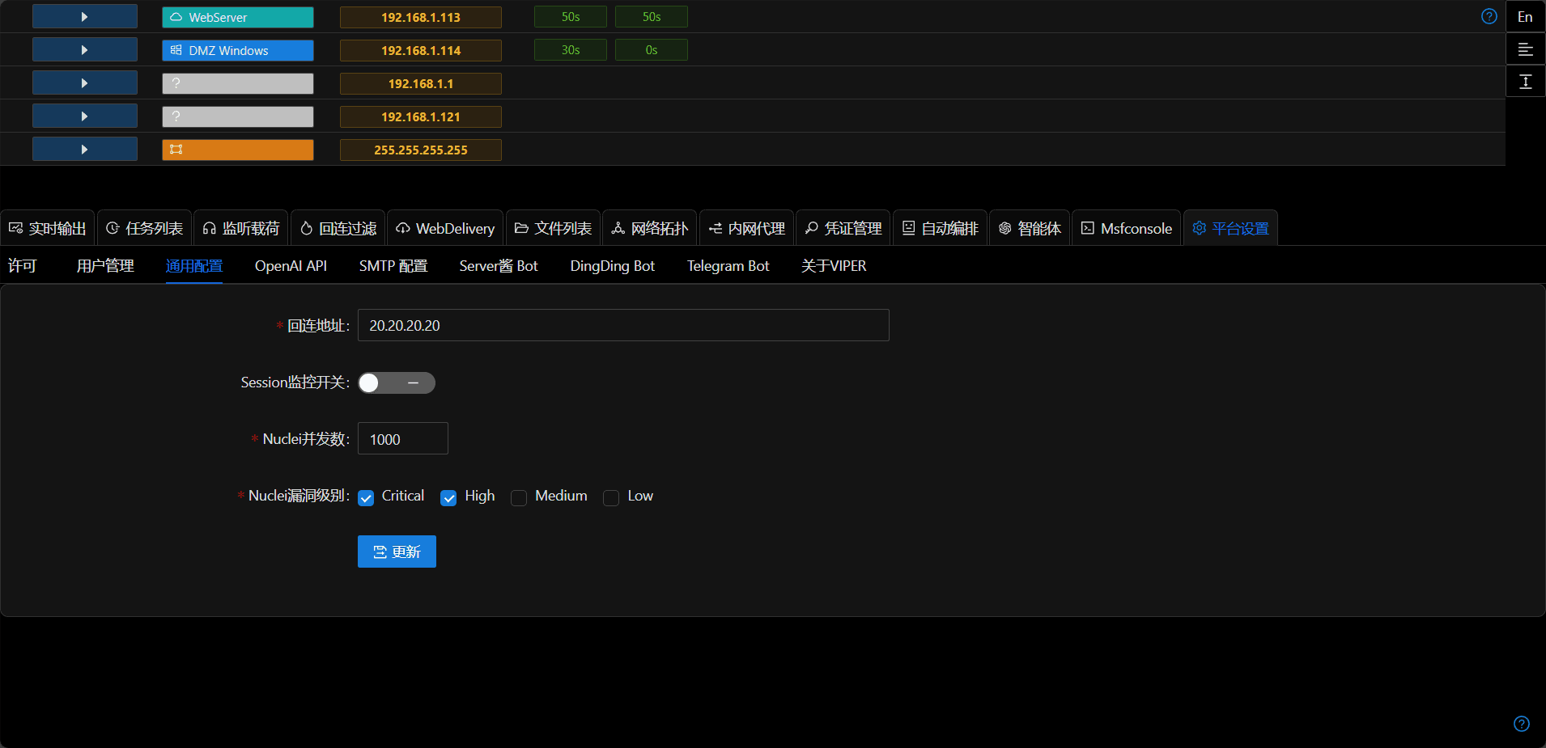The width and height of the screenshot is (1546, 748).
Task: Open the 实时输出 tab
Action: click(x=48, y=228)
